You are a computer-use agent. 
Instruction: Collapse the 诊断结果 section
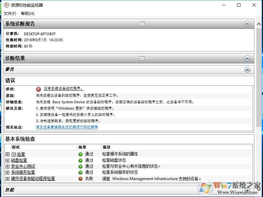pos(247,58)
